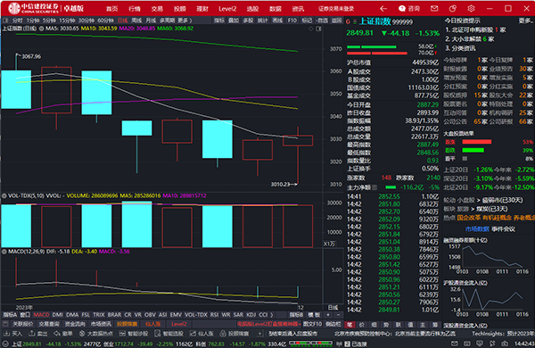The height and width of the screenshot is (348, 535).
Task: Open the 交易 menu
Action: tap(157, 9)
